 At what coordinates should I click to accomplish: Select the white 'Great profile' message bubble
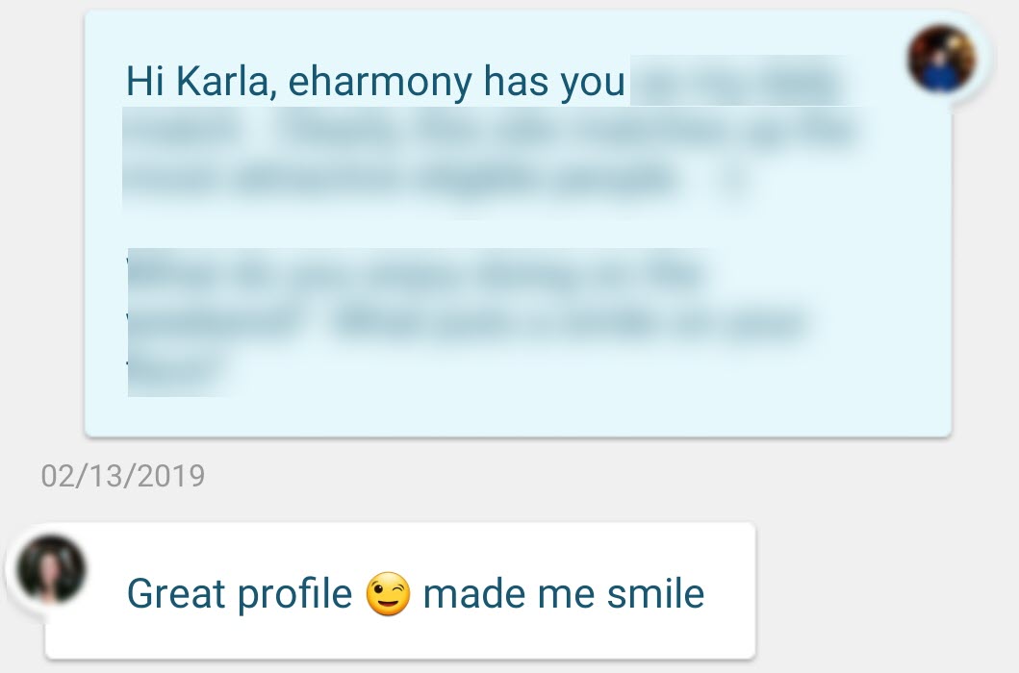point(399,590)
